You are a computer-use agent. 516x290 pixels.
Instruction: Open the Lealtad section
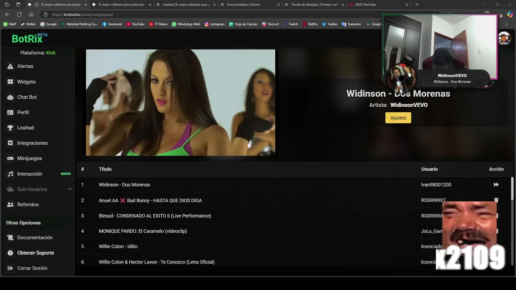[25, 128]
